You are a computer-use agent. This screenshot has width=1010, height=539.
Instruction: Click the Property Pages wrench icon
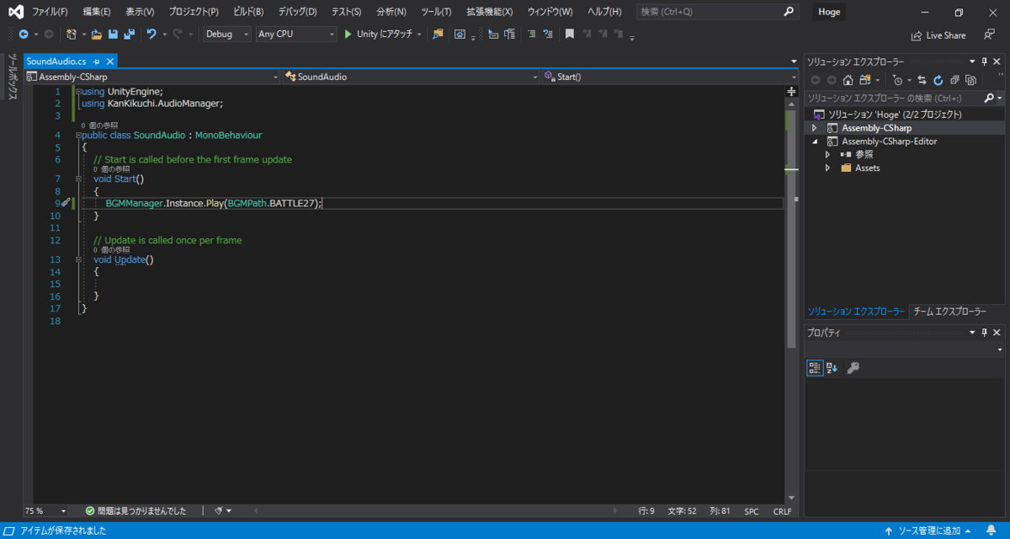[853, 368]
